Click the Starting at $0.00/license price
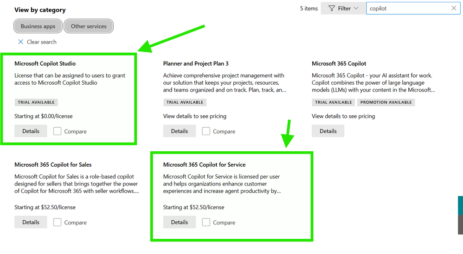This screenshot has width=463, height=254. [x=44, y=116]
